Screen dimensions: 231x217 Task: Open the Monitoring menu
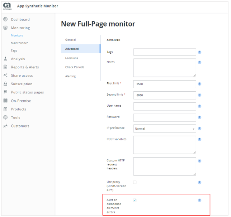tap(20, 28)
